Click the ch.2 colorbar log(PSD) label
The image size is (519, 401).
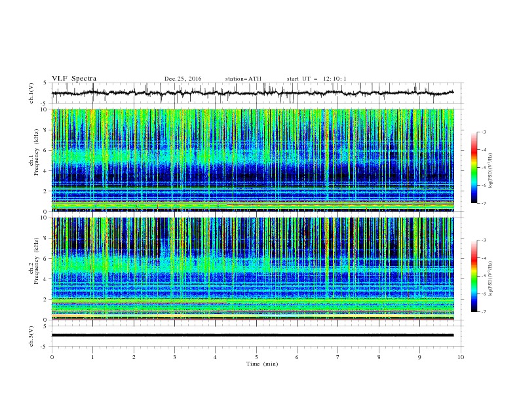click(491, 278)
